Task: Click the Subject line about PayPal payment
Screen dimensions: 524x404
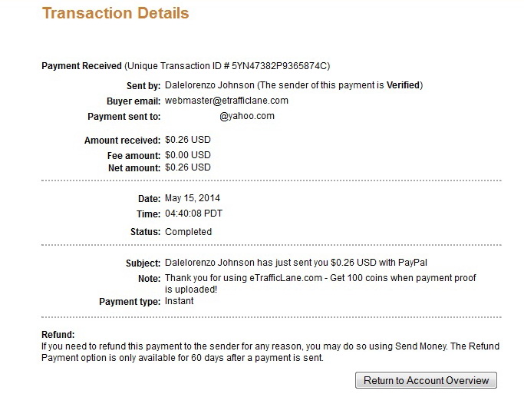Action: pos(296,263)
